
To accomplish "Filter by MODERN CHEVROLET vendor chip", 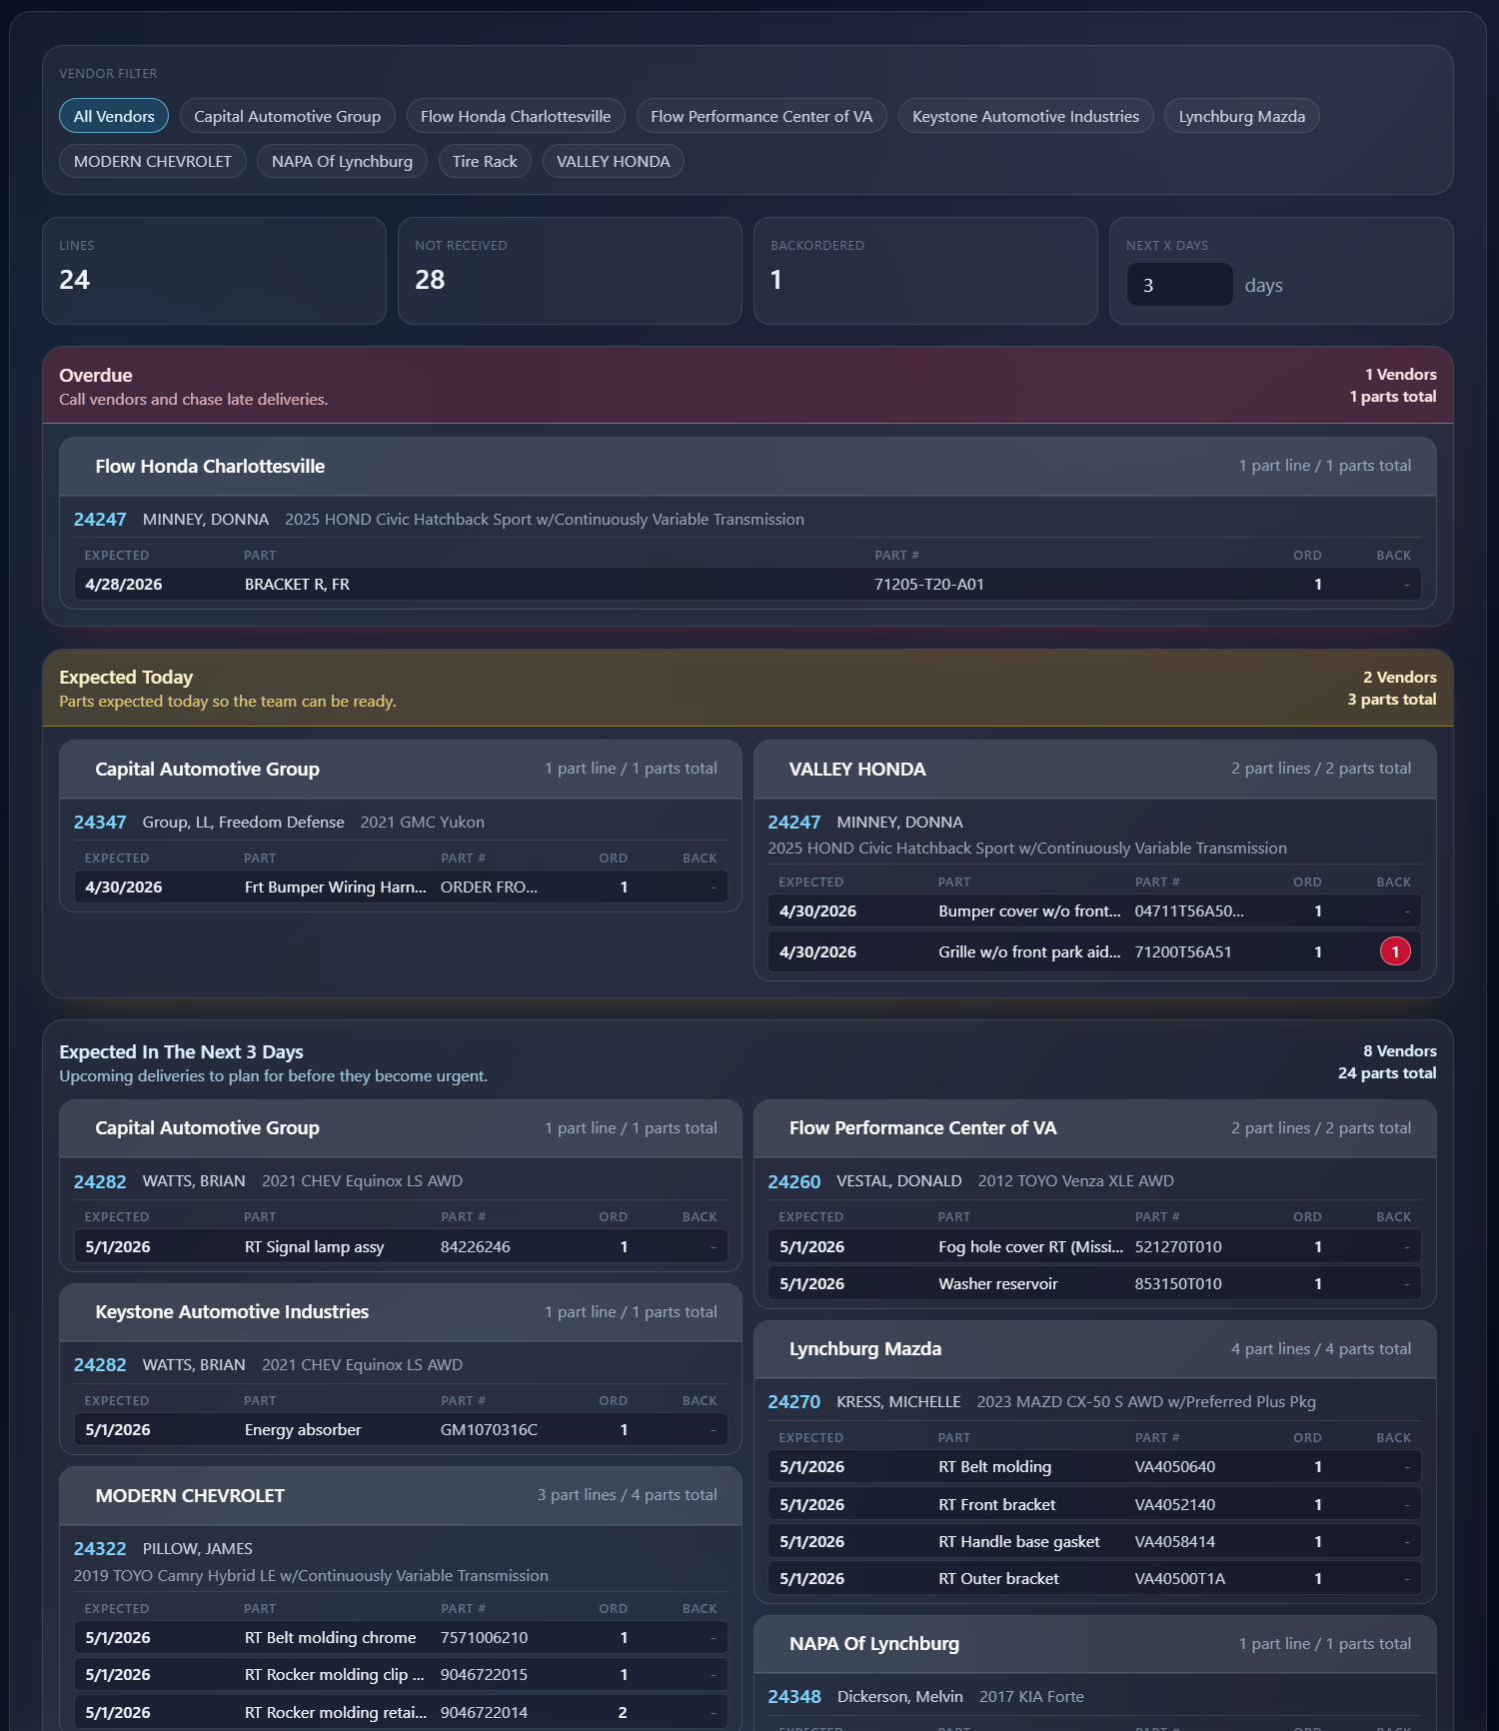I will [153, 161].
